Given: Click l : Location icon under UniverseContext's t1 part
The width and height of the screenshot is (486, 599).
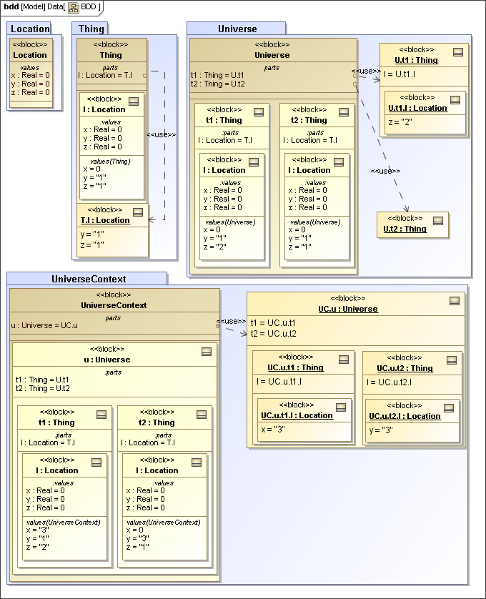Looking at the screenshot, I should click(x=96, y=462).
